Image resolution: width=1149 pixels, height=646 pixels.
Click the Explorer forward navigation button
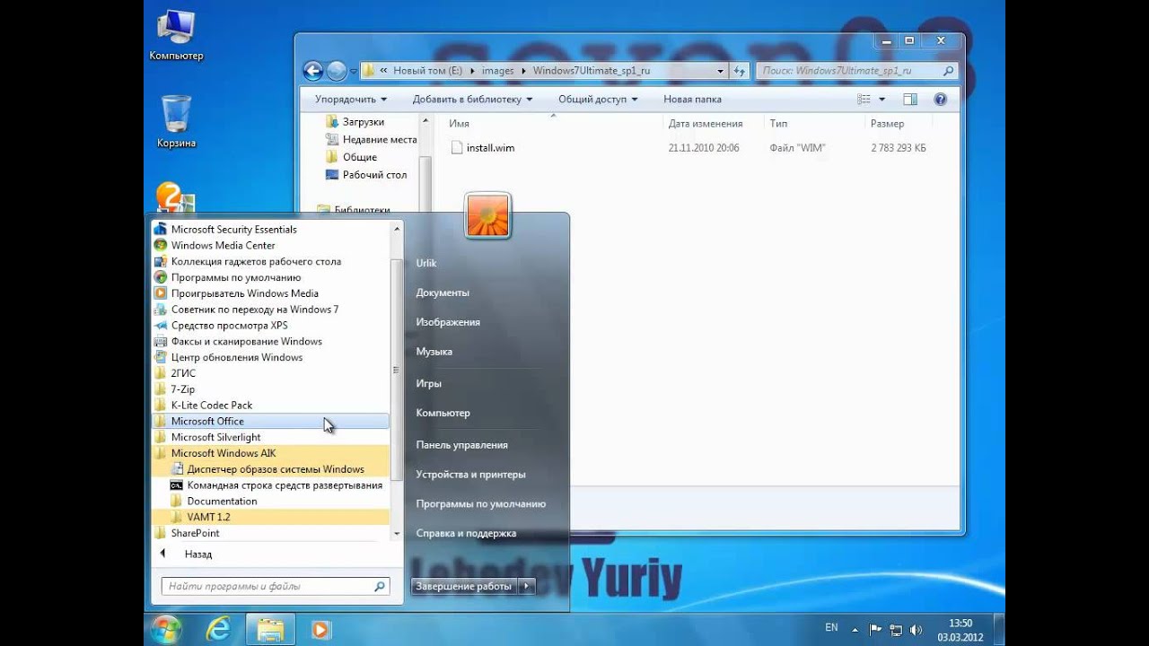coord(337,71)
